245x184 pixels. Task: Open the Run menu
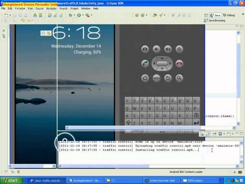point(30,8)
